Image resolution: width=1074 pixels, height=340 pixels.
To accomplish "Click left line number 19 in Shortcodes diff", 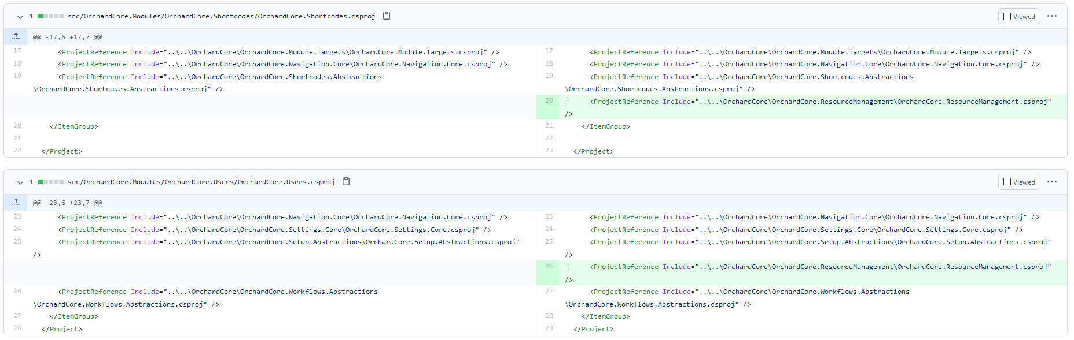I will pyautogui.click(x=17, y=76).
